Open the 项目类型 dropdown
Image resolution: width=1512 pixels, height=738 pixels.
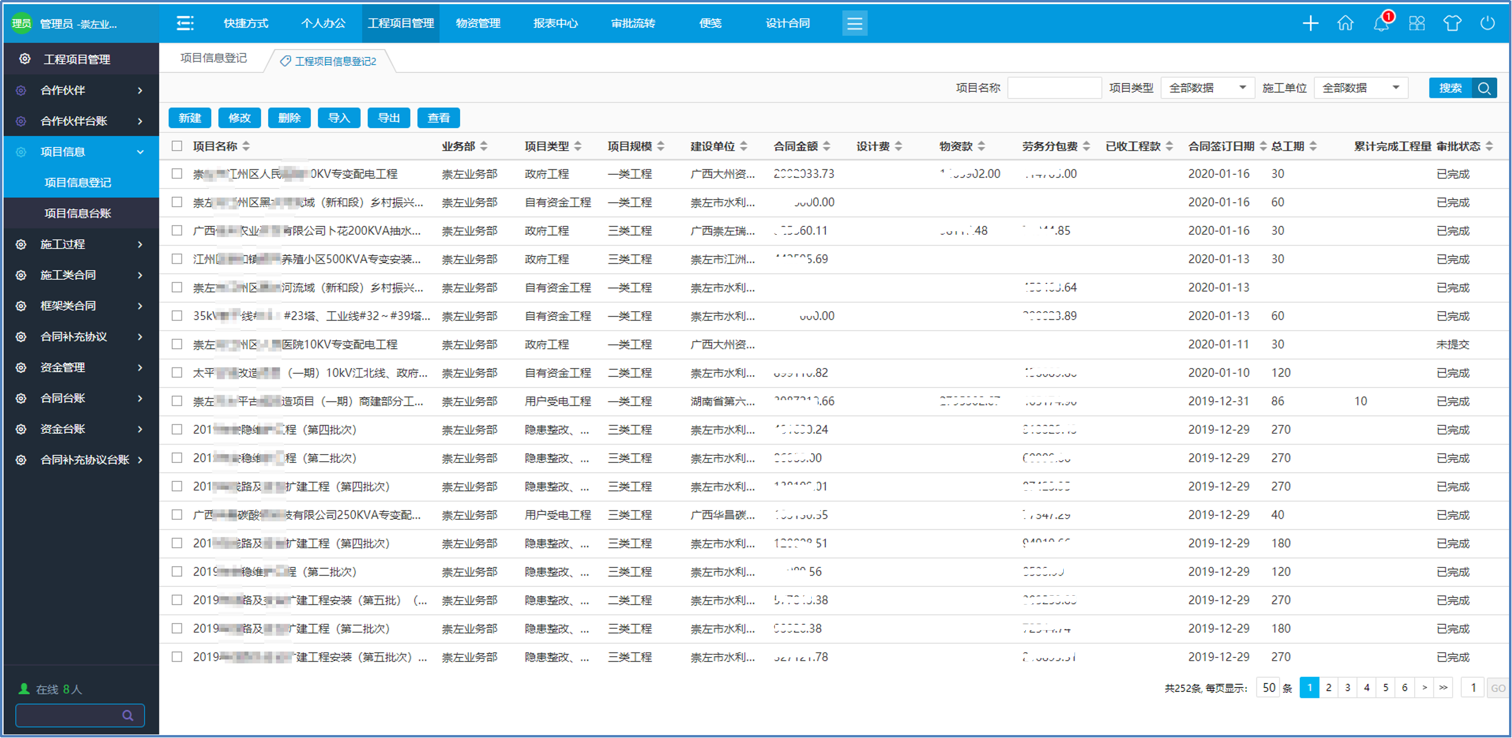point(1207,88)
